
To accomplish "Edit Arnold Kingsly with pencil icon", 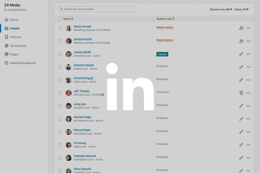I will pos(241,80).
